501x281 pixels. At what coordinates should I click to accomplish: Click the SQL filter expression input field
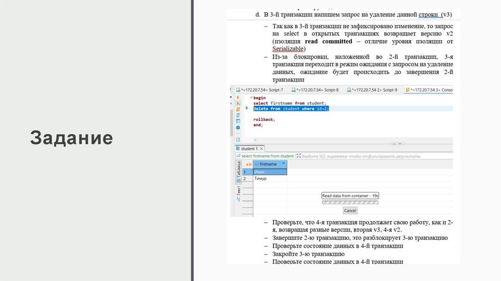[362, 156]
